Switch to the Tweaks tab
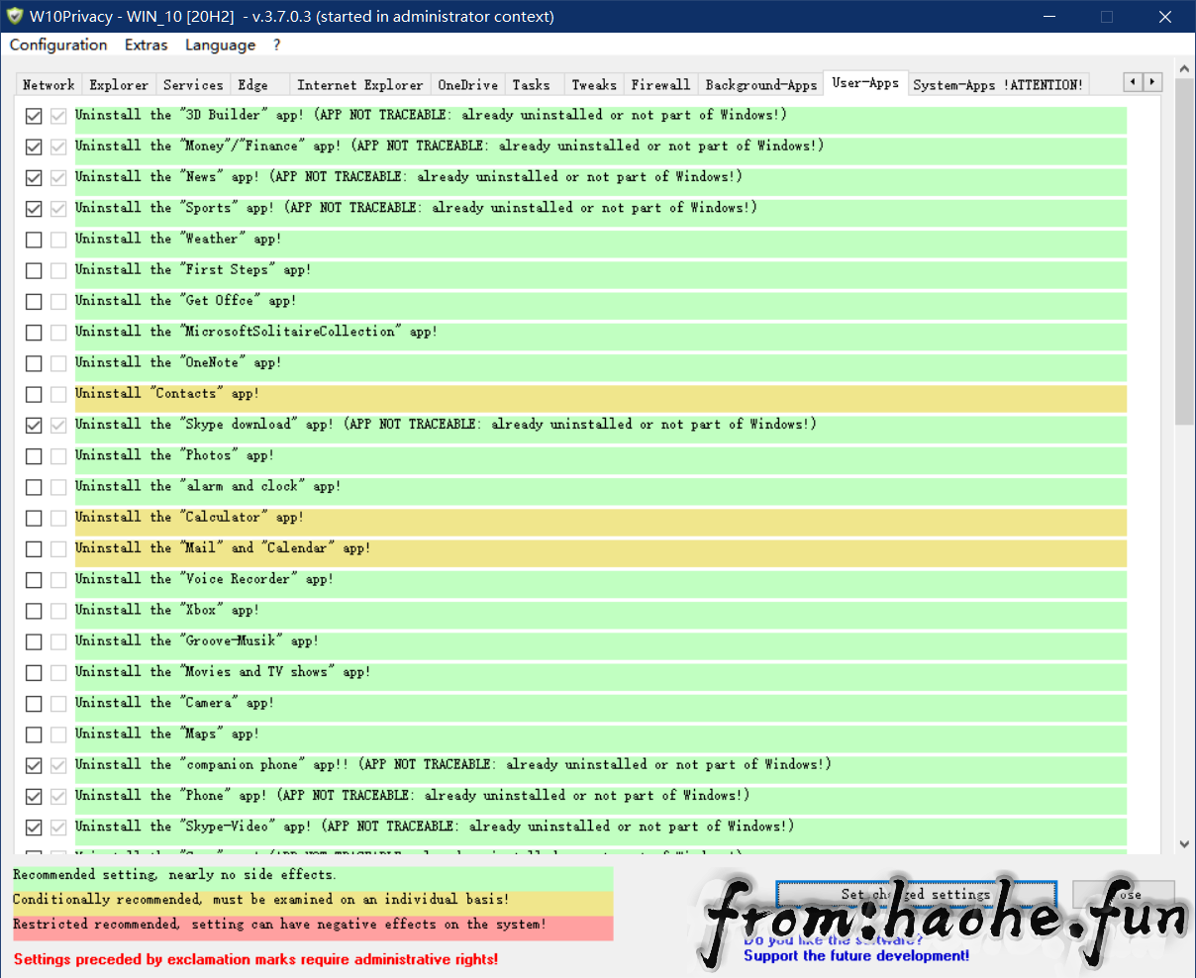The image size is (1196, 978). coord(594,85)
